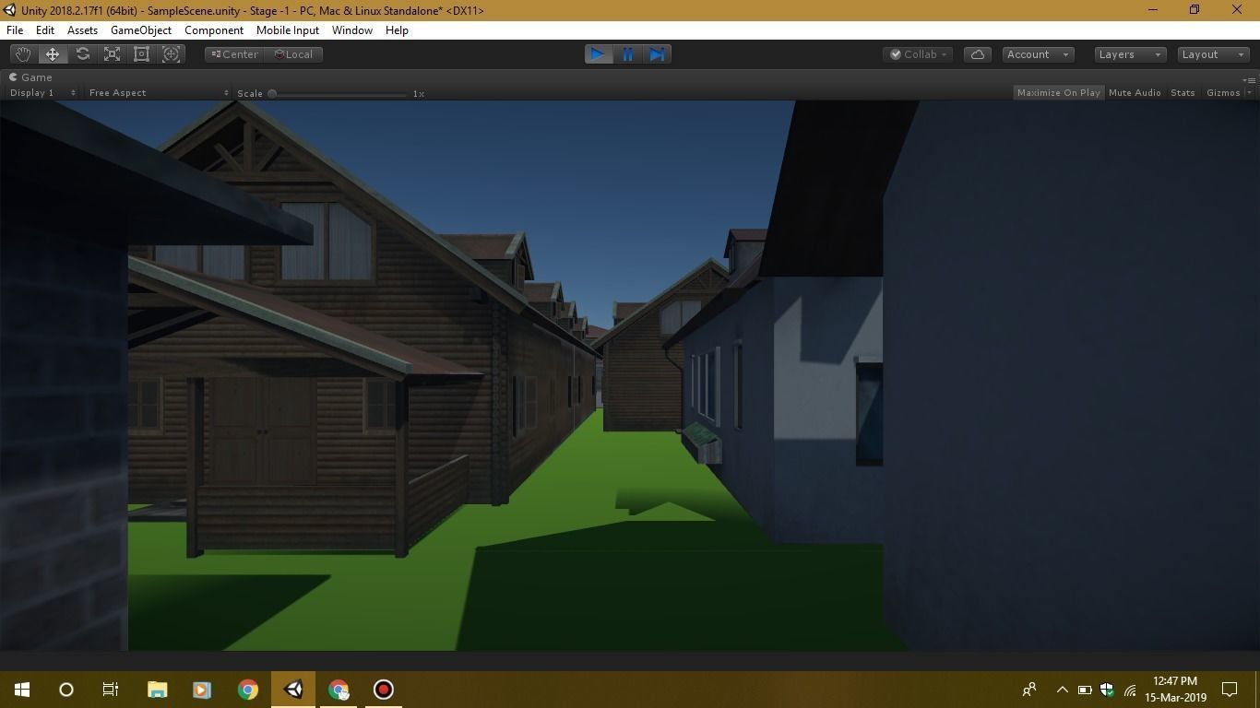Select the Hand tool

23,54
